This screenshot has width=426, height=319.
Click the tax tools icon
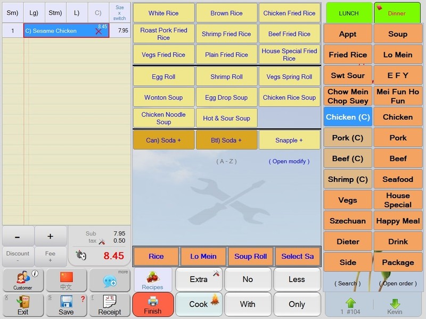[x=102, y=241]
